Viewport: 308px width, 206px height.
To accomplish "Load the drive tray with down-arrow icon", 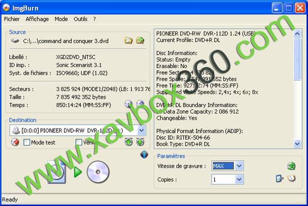I will 140,142.
